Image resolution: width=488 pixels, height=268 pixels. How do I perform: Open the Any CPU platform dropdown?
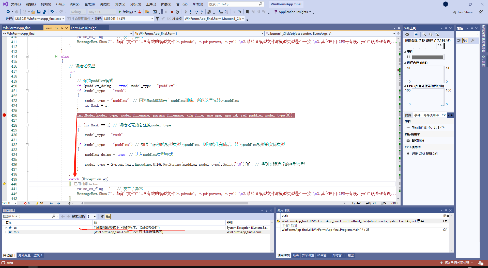pyautogui.click(x=101, y=12)
